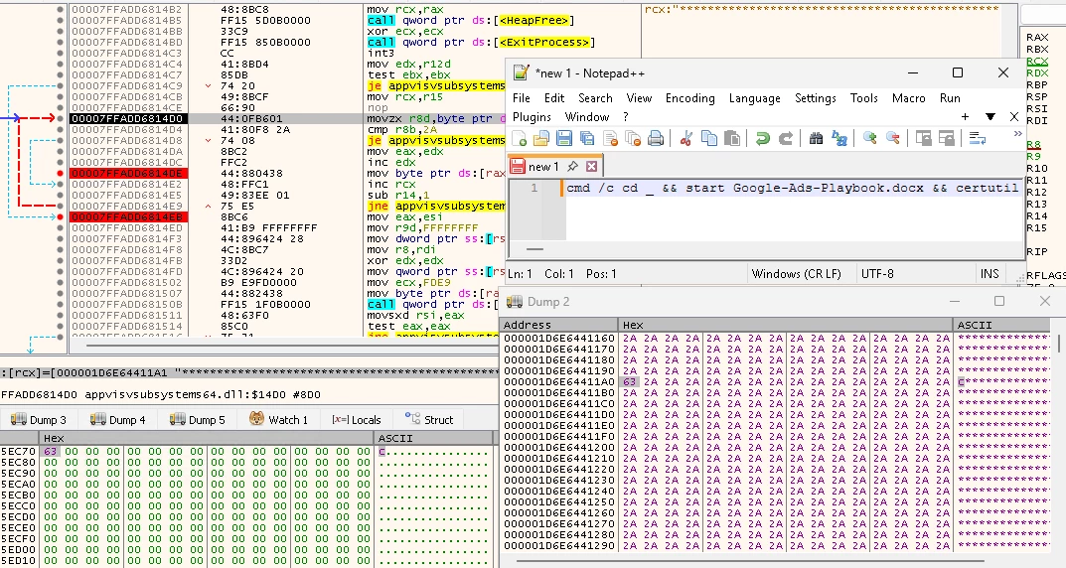Open the File menu in Notepad++
This screenshot has height=568, width=1066.
click(x=522, y=98)
